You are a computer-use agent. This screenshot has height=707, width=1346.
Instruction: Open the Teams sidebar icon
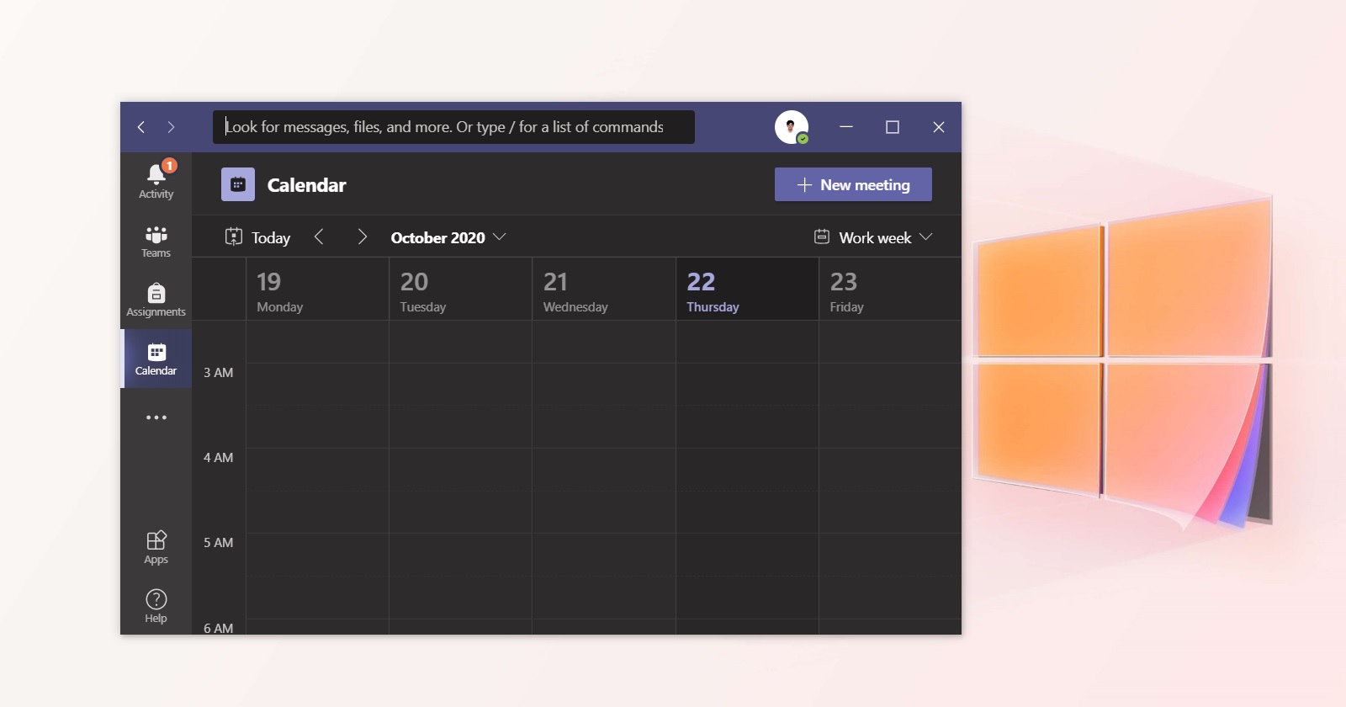tap(156, 242)
